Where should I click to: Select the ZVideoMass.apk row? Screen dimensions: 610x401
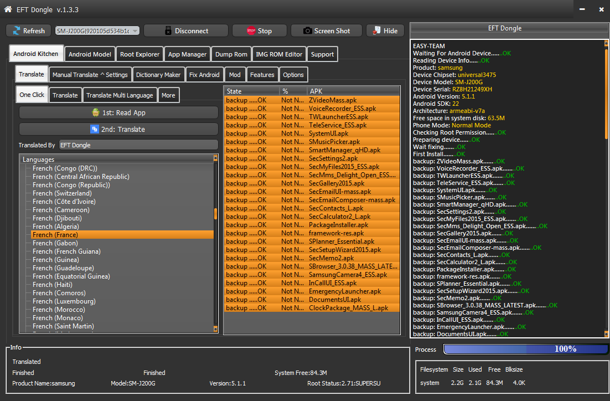coord(312,100)
